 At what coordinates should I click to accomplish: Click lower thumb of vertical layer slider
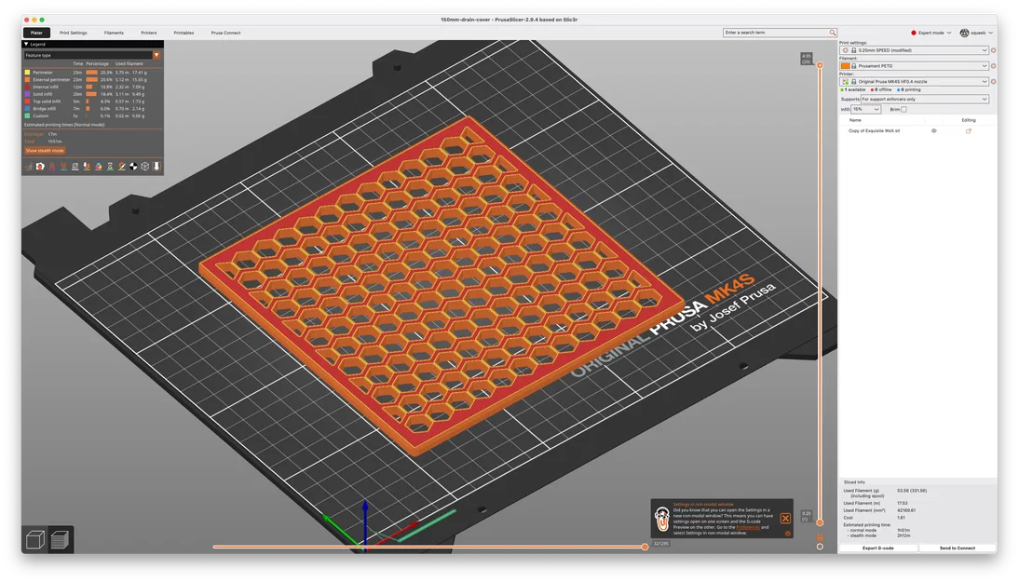coord(820,522)
